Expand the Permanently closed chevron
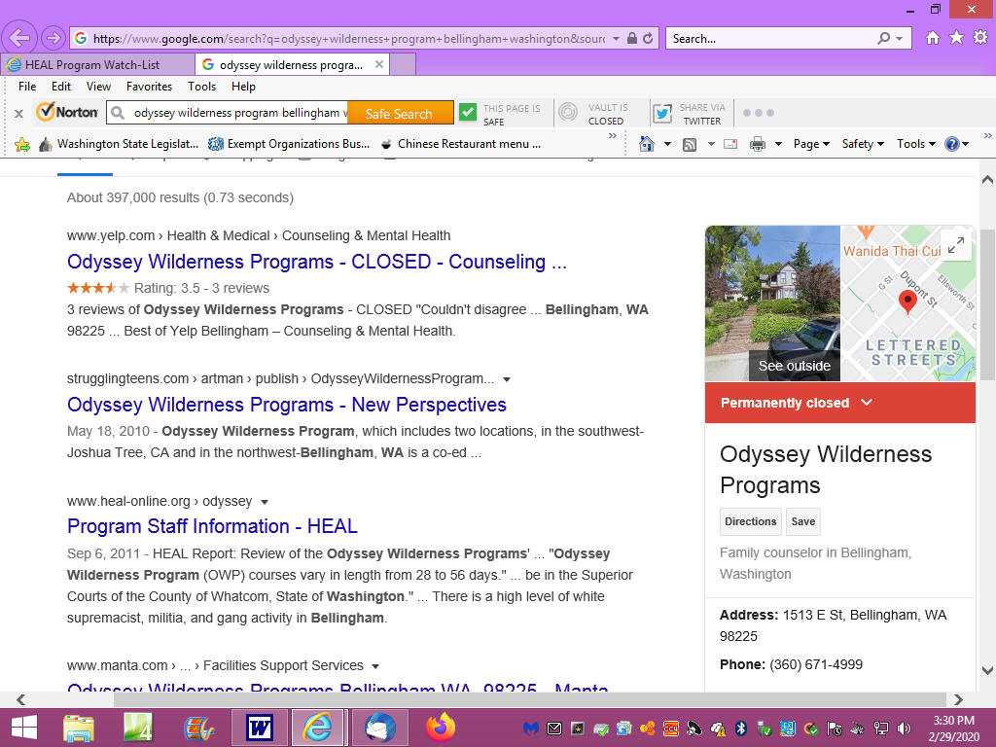Screen dimensions: 996x747 pyautogui.click(x=867, y=402)
